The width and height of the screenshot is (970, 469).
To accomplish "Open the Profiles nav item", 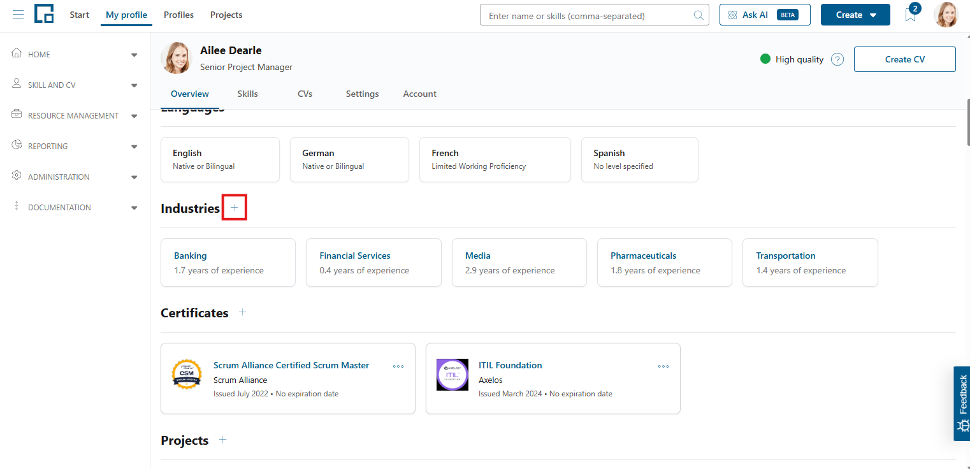I will (178, 15).
